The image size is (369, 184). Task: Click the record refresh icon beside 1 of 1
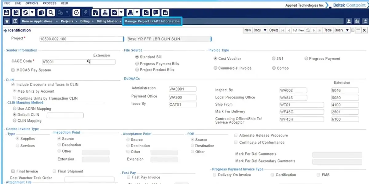[308, 30]
